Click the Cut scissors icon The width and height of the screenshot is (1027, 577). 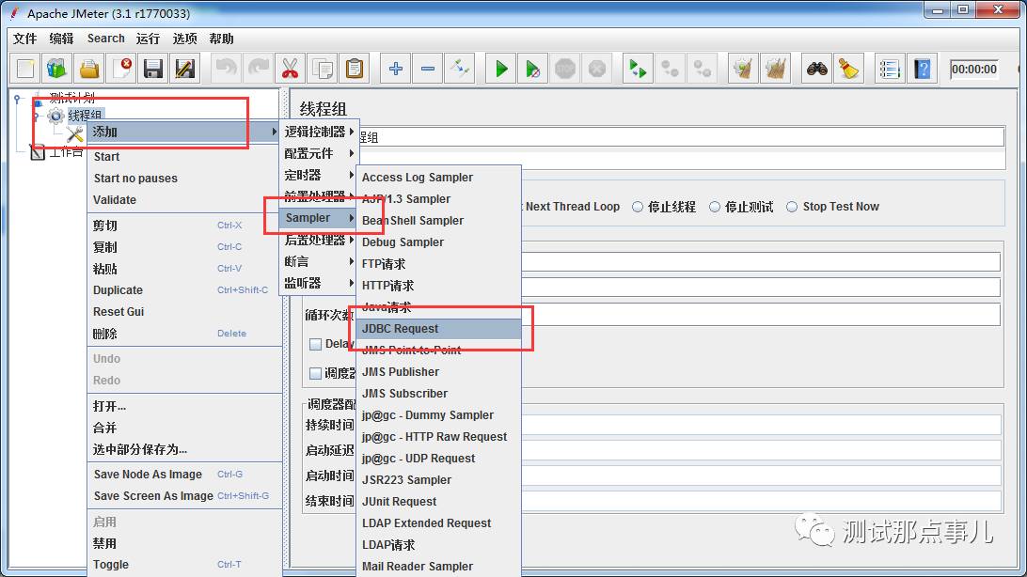(x=290, y=69)
